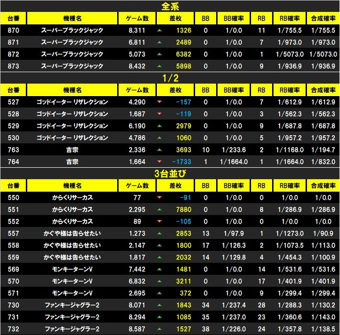Image resolution: width=340 pixels, height=335 pixels.
Task: Click red down arrow in row 527
Action: (159, 102)
